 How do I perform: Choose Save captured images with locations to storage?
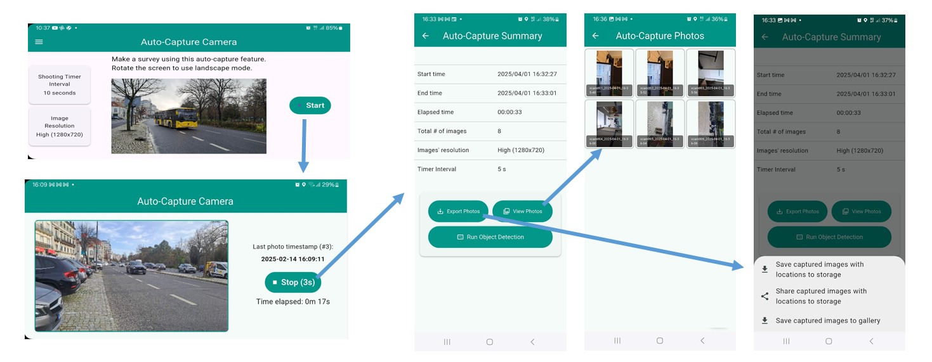pos(820,269)
